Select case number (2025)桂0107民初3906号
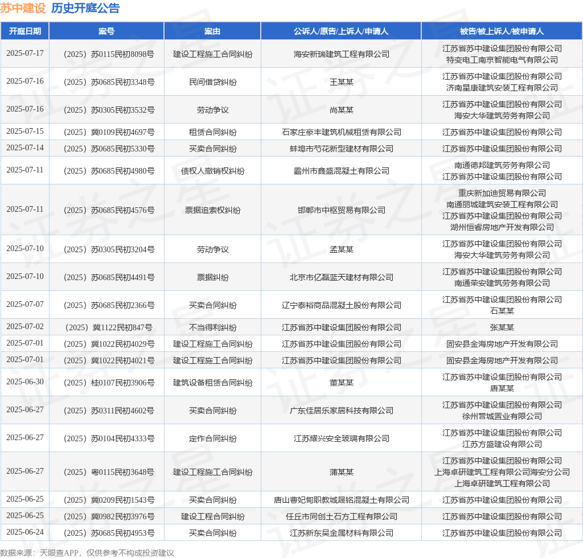The width and height of the screenshot is (583, 558). [109, 383]
